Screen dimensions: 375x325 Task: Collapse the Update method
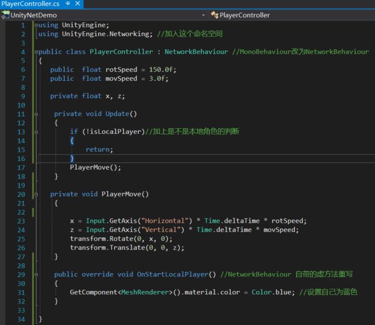click(x=36, y=114)
